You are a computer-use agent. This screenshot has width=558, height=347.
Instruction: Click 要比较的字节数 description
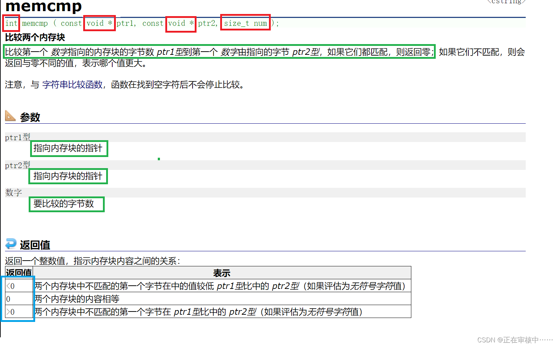click(x=64, y=204)
